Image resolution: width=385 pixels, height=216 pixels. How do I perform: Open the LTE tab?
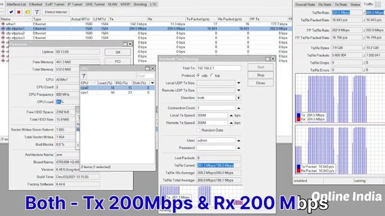pos(153,4)
